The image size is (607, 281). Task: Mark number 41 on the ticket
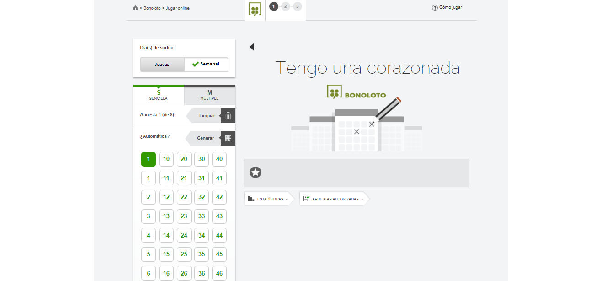219,178
